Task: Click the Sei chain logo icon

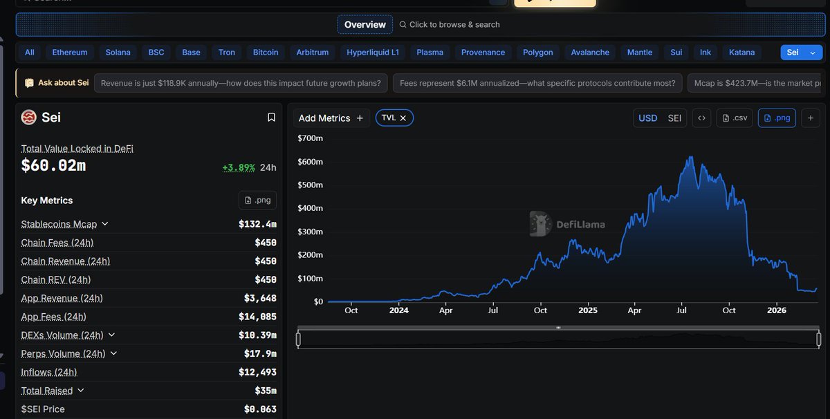Action: click(x=29, y=118)
